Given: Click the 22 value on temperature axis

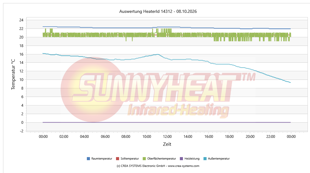Looking at the screenshot, I should tap(21, 29).
